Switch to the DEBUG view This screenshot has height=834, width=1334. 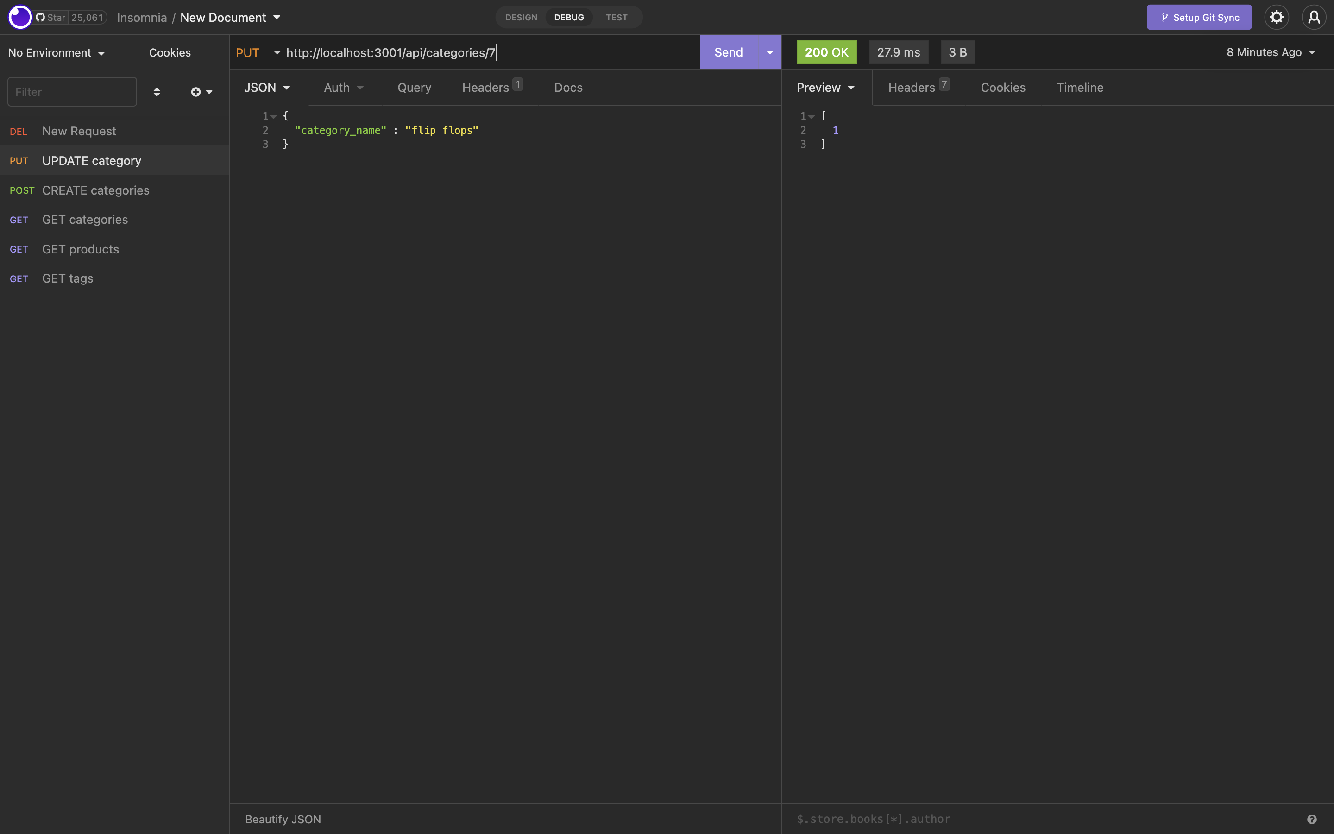pyautogui.click(x=569, y=18)
